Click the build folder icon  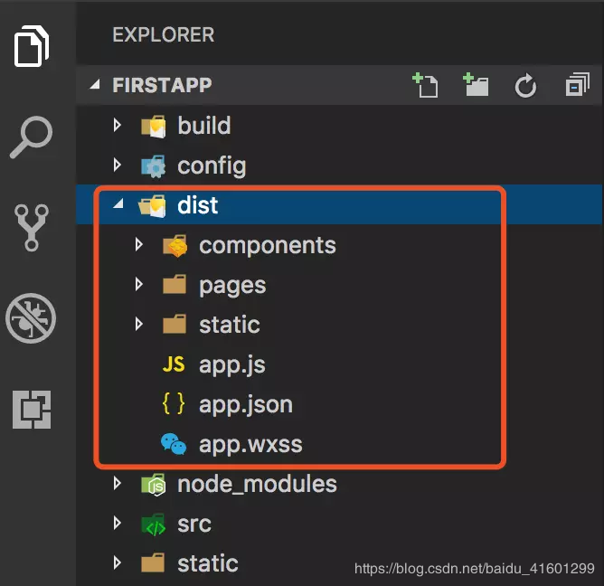[154, 126]
